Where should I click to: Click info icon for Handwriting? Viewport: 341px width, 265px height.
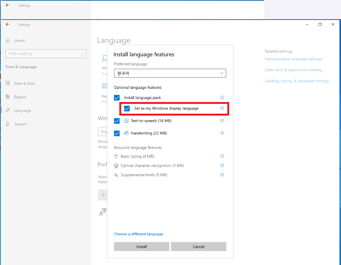(222, 133)
